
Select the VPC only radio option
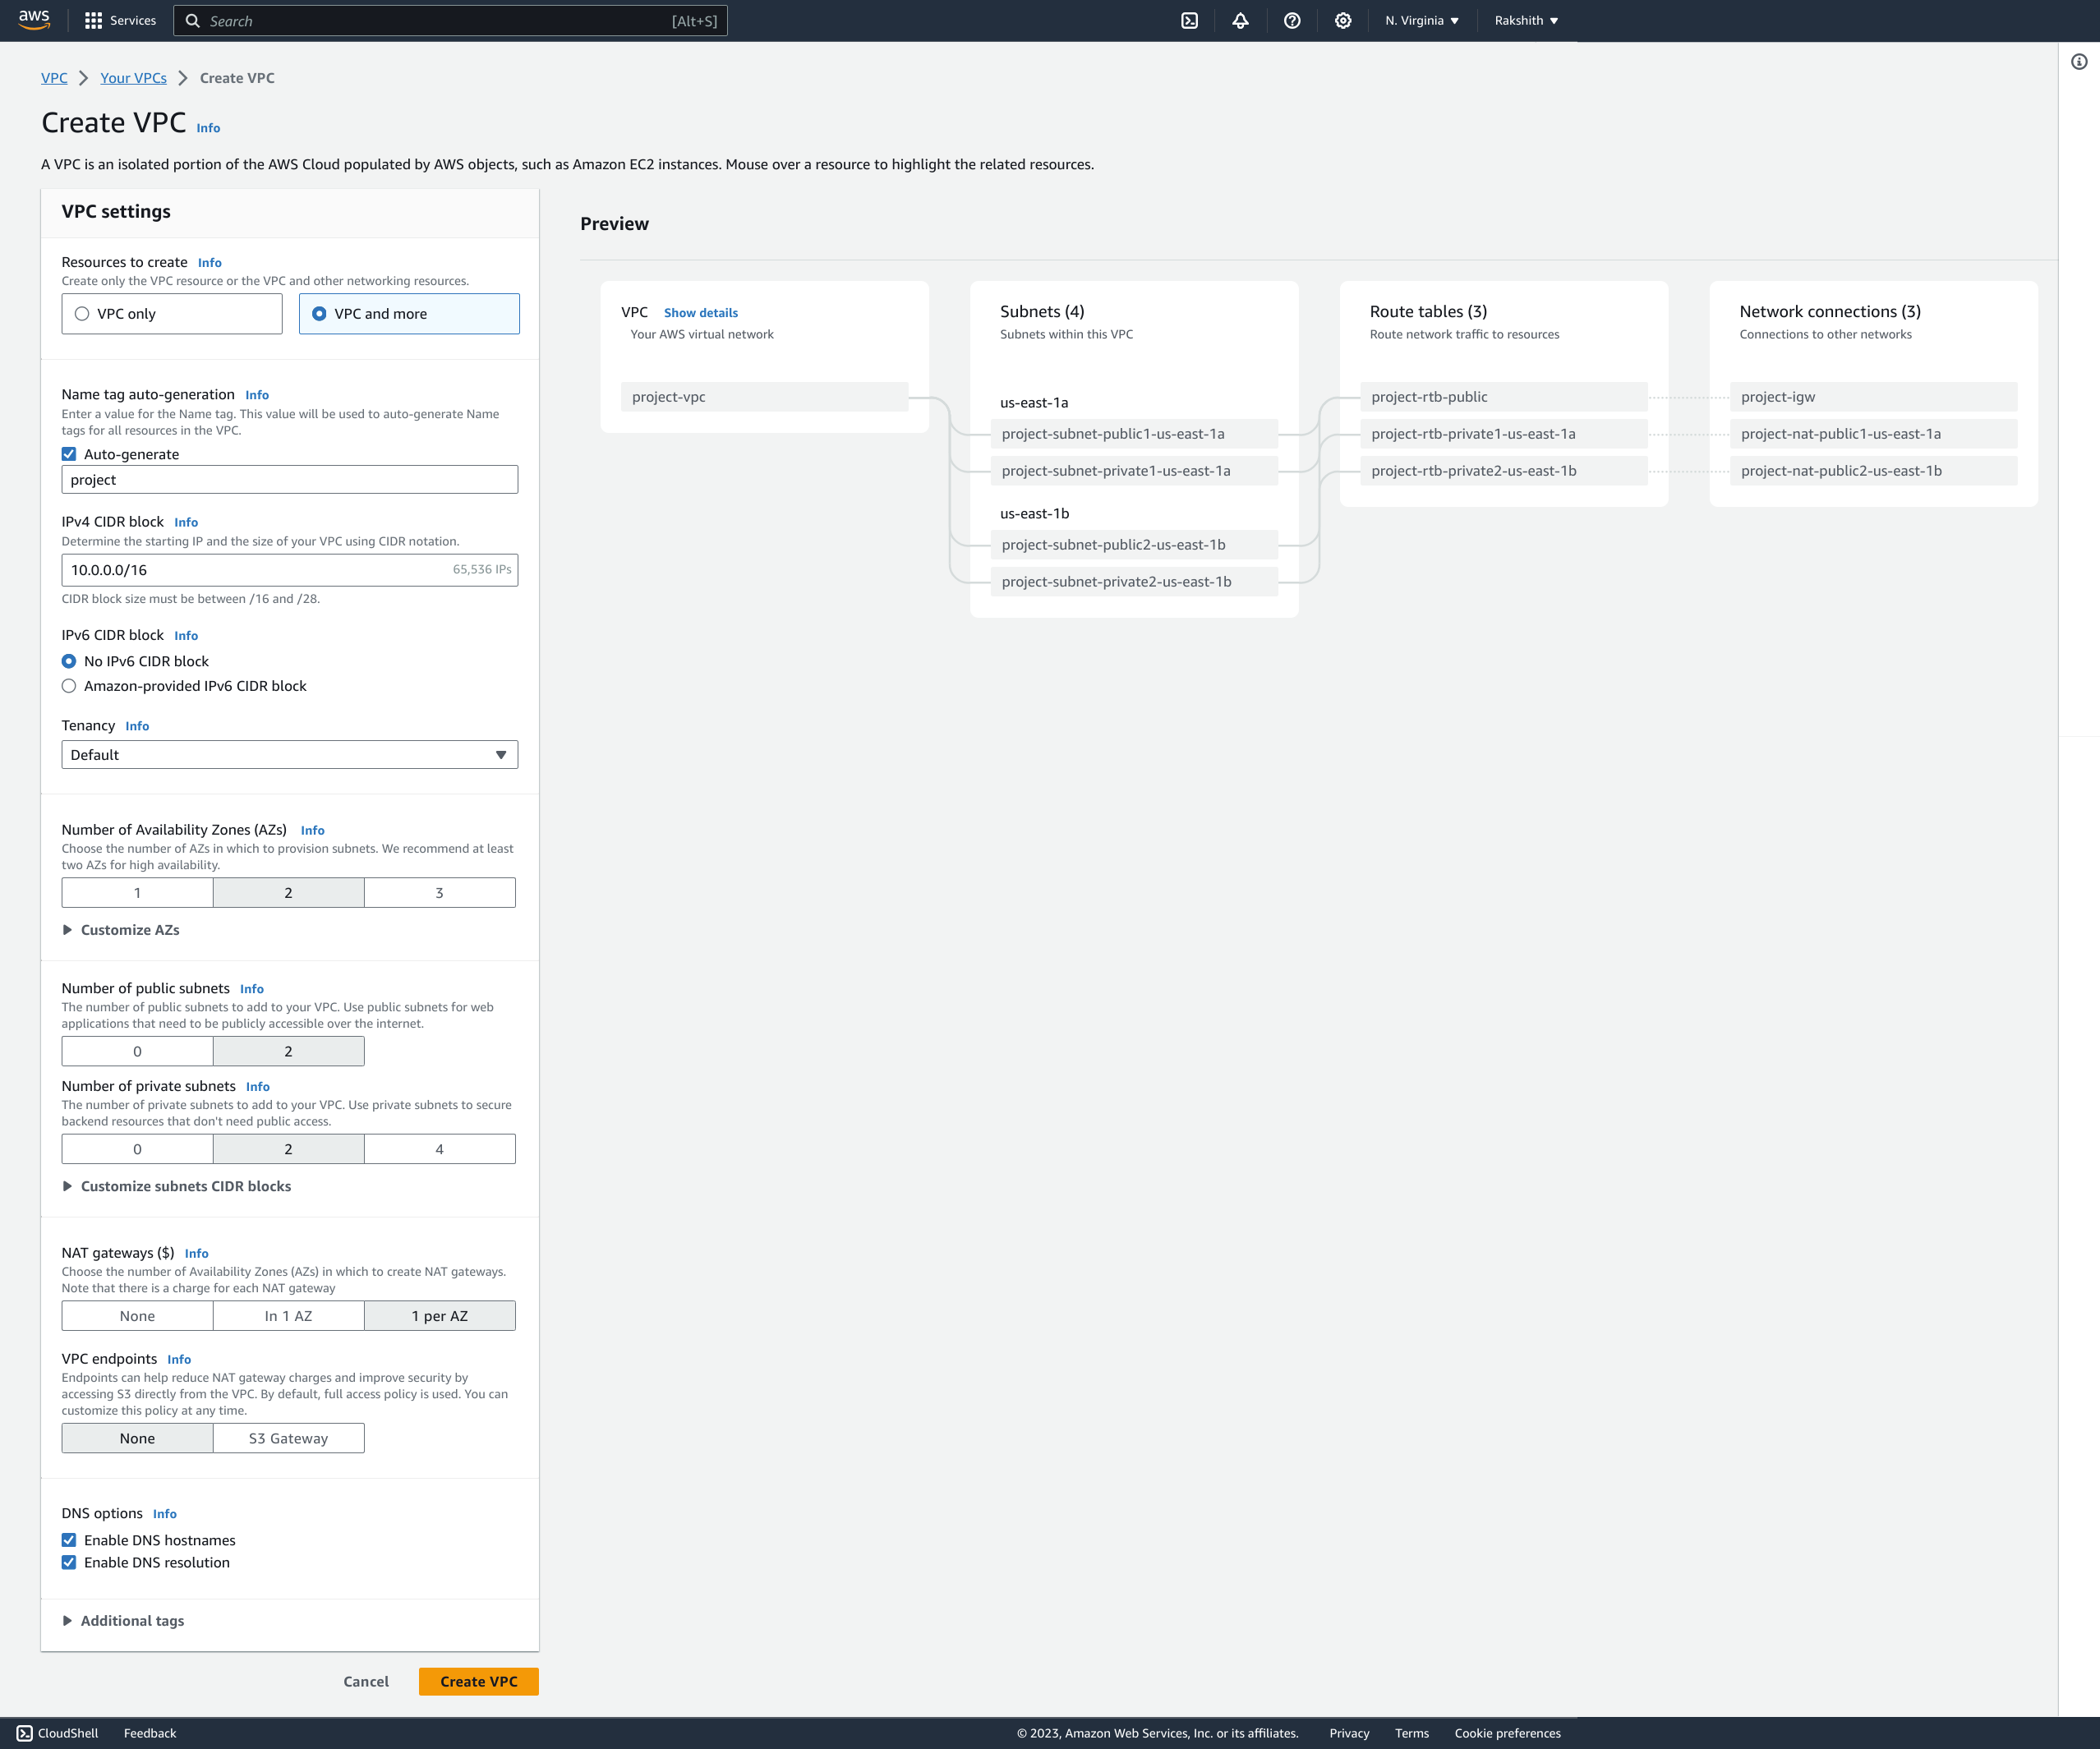pos(172,313)
